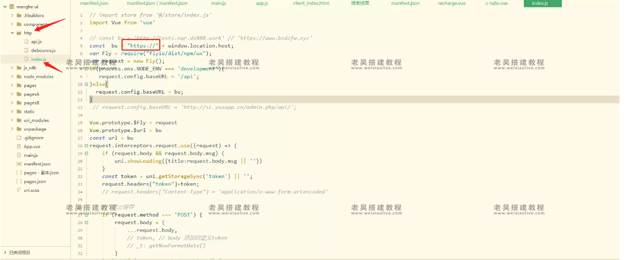Click the "https://" string in line 5

click(x=143, y=46)
